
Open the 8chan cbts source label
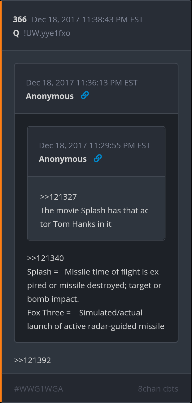[x=158, y=389]
